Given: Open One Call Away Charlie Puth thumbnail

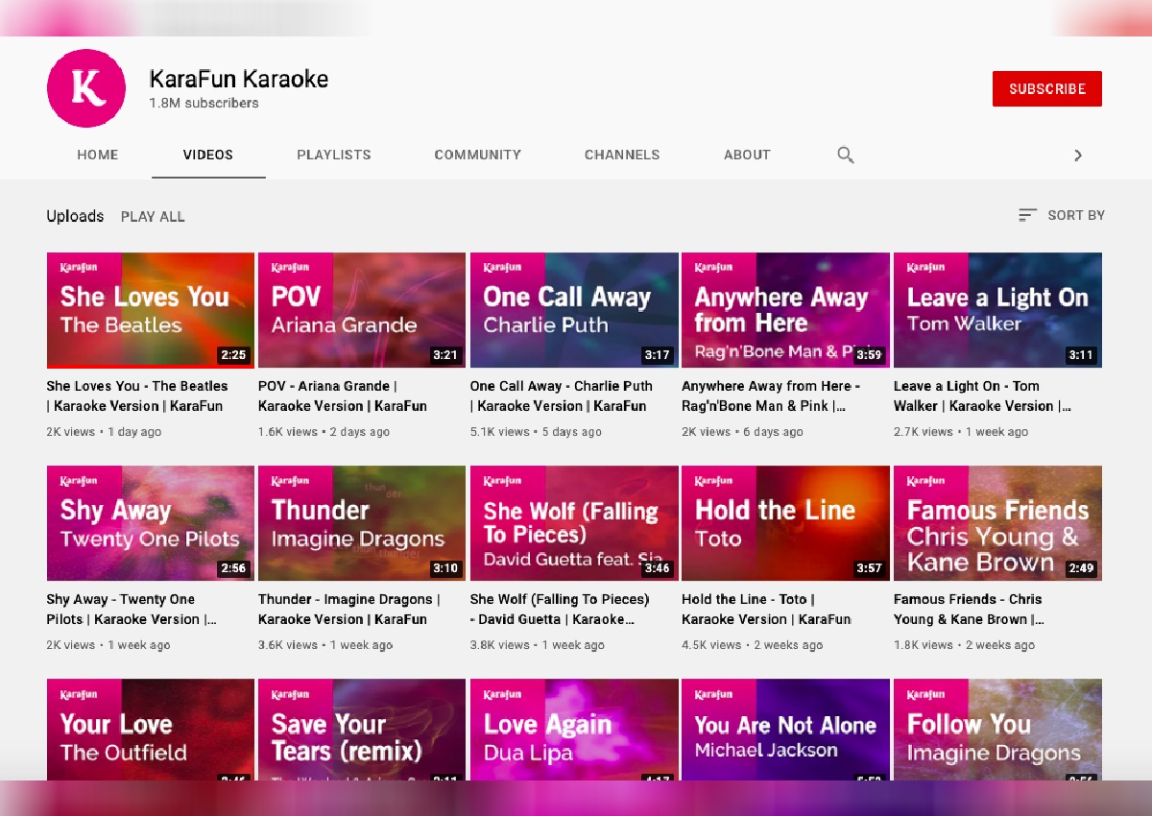Looking at the screenshot, I should 574,310.
